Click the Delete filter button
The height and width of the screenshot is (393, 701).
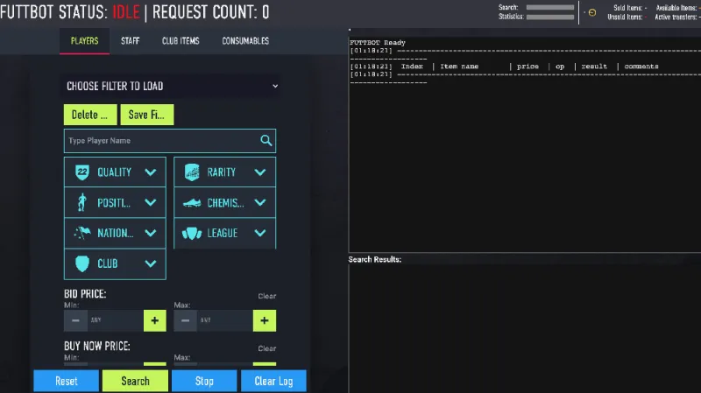(90, 115)
